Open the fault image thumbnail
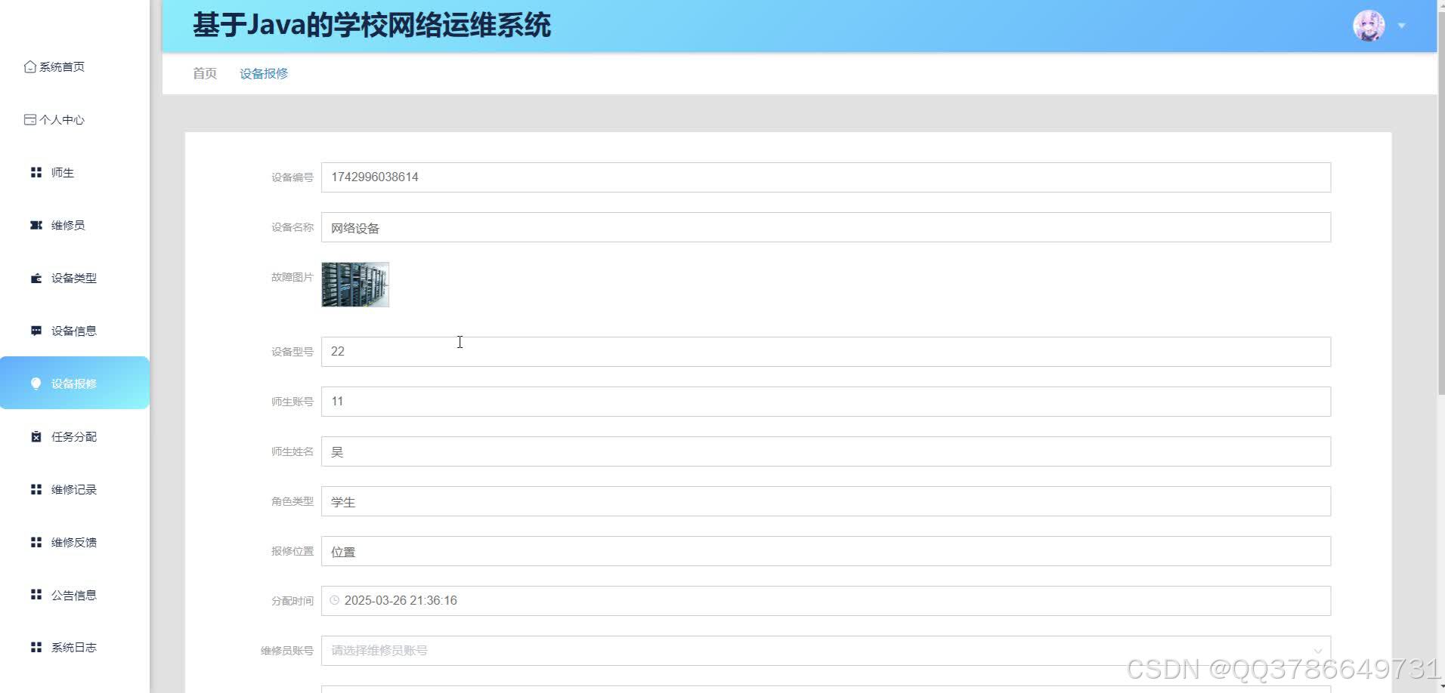1445x693 pixels. [x=354, y=285]
